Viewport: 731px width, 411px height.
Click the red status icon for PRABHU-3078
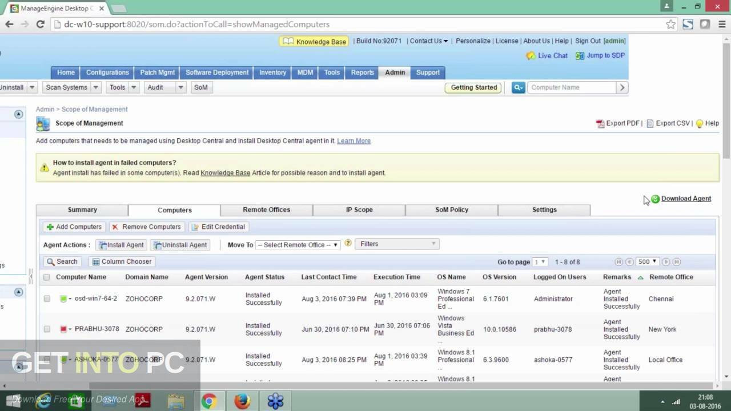(63, 329)
